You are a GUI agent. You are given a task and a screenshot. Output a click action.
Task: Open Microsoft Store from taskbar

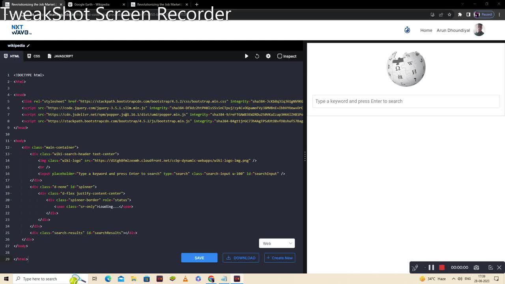[147, 279]
